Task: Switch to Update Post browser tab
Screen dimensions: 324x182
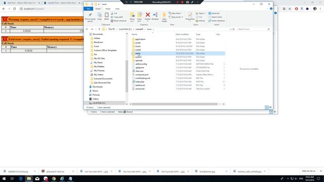Action: [x=62, y=3]
